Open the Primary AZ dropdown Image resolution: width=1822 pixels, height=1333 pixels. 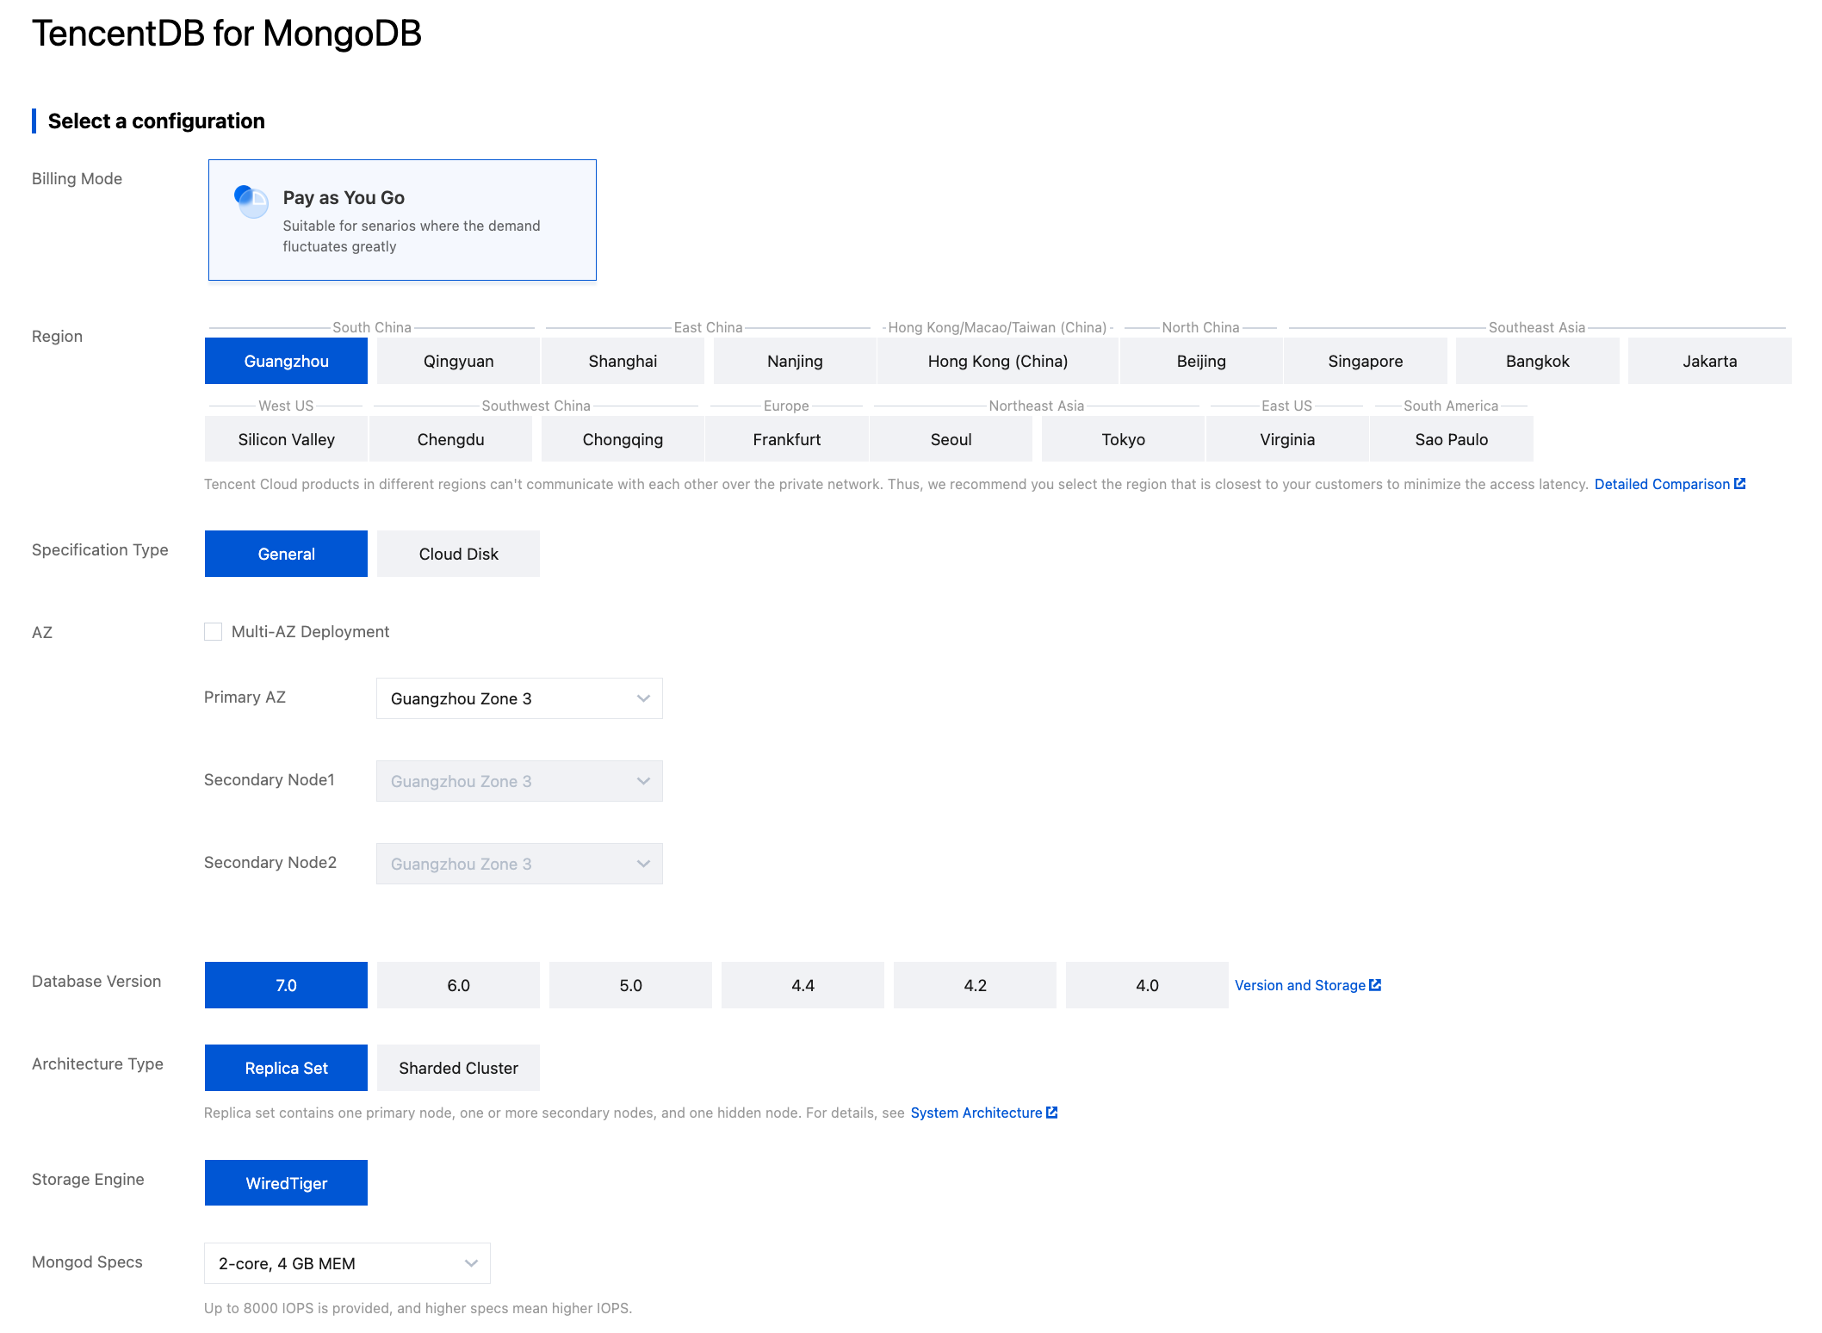pyautogui.click(x=518, y=698)
